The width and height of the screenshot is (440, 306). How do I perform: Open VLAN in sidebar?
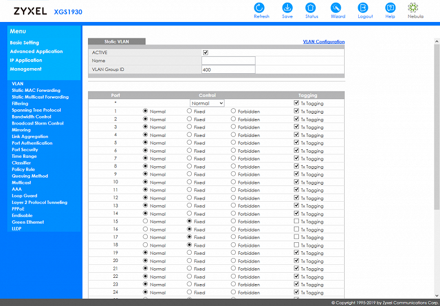coord(17,83)
